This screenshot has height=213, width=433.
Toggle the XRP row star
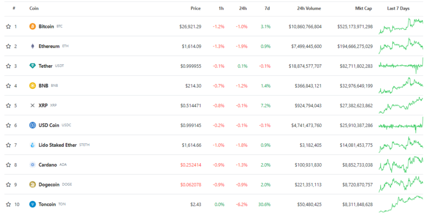8,105
